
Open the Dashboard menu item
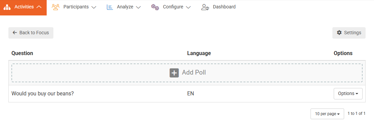(x=224, y=7)
